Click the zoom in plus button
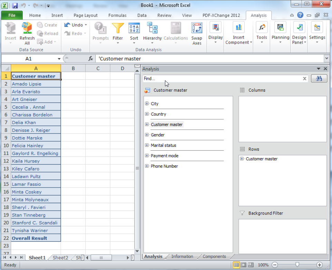 (319, 265)
